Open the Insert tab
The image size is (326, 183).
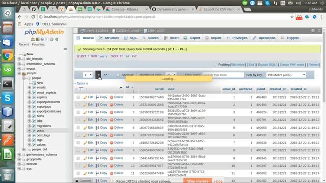tap(171, 38)
